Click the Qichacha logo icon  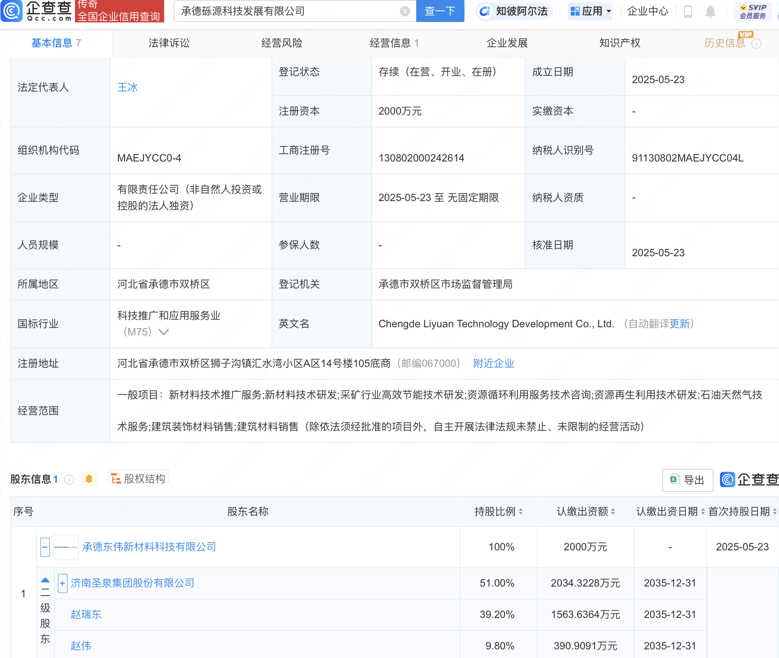12,11
